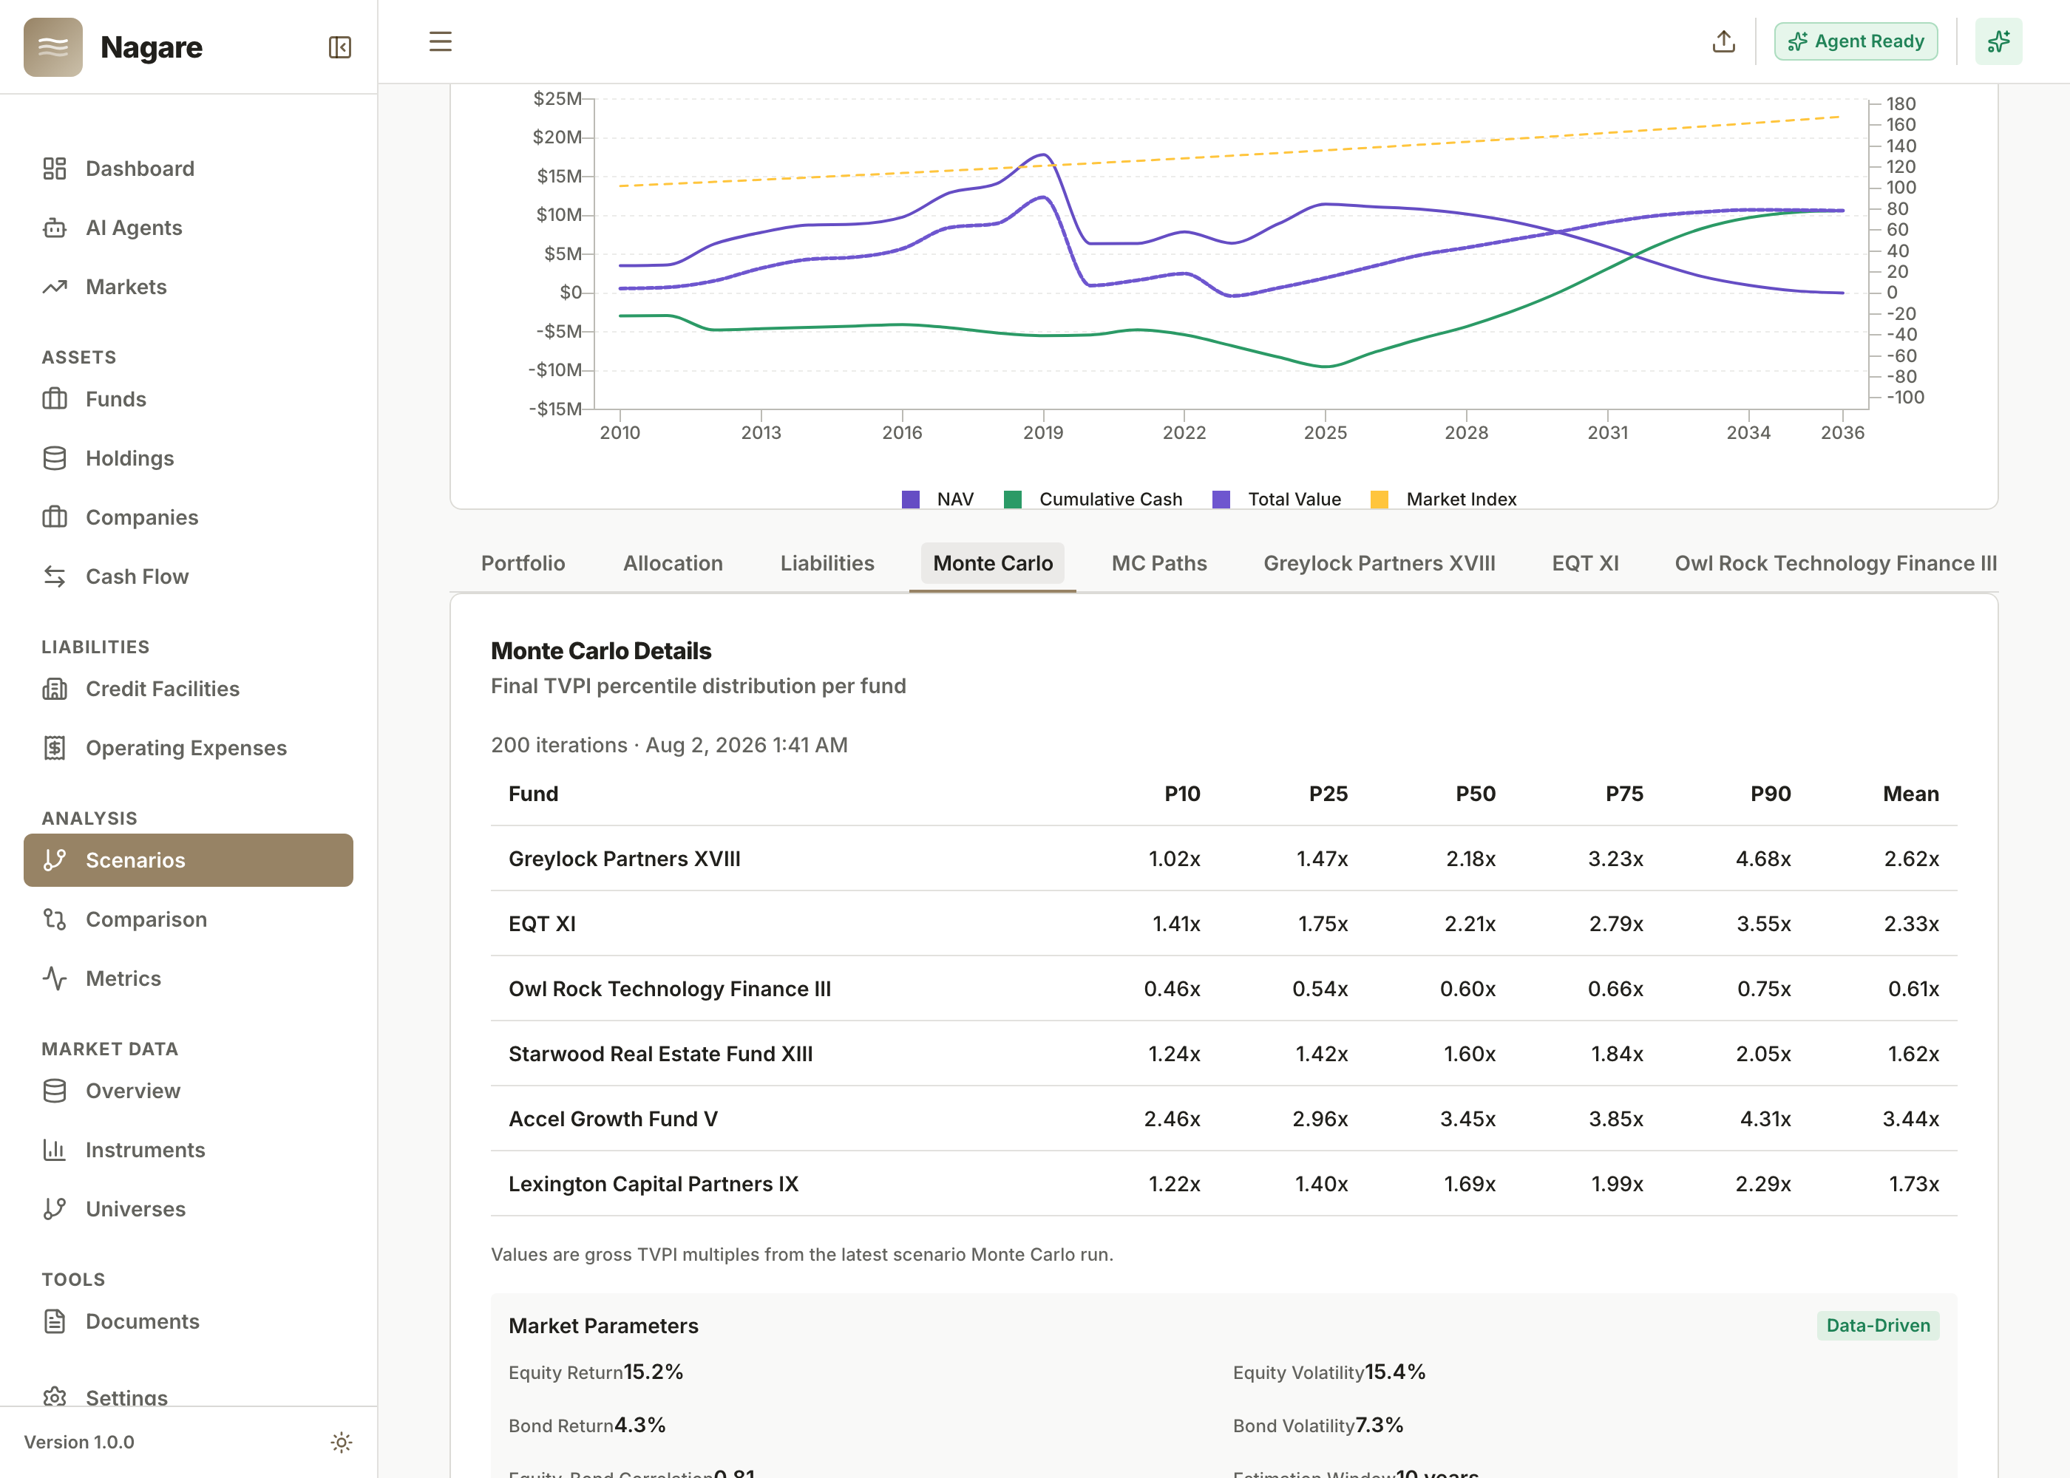Click the Nagare logo icon
Viewport: 2070px width, 1478px height.
(x=52, y=47)
